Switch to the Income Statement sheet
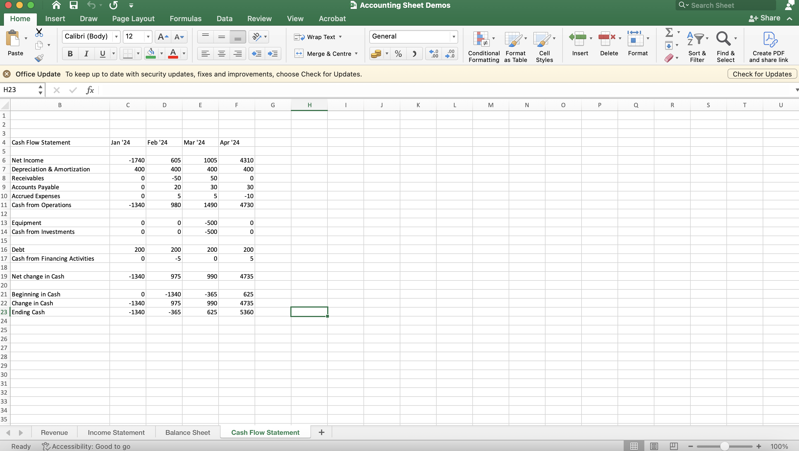Screen dimensions: 799x451 [116, 432]
